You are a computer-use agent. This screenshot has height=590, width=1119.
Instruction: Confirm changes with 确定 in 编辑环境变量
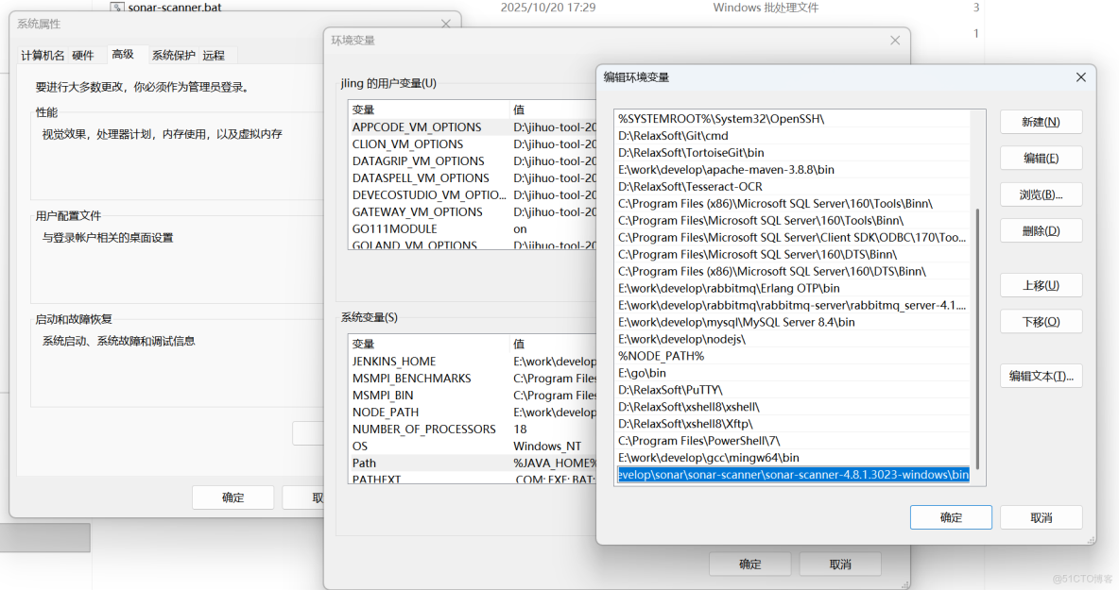click(950, 516)
